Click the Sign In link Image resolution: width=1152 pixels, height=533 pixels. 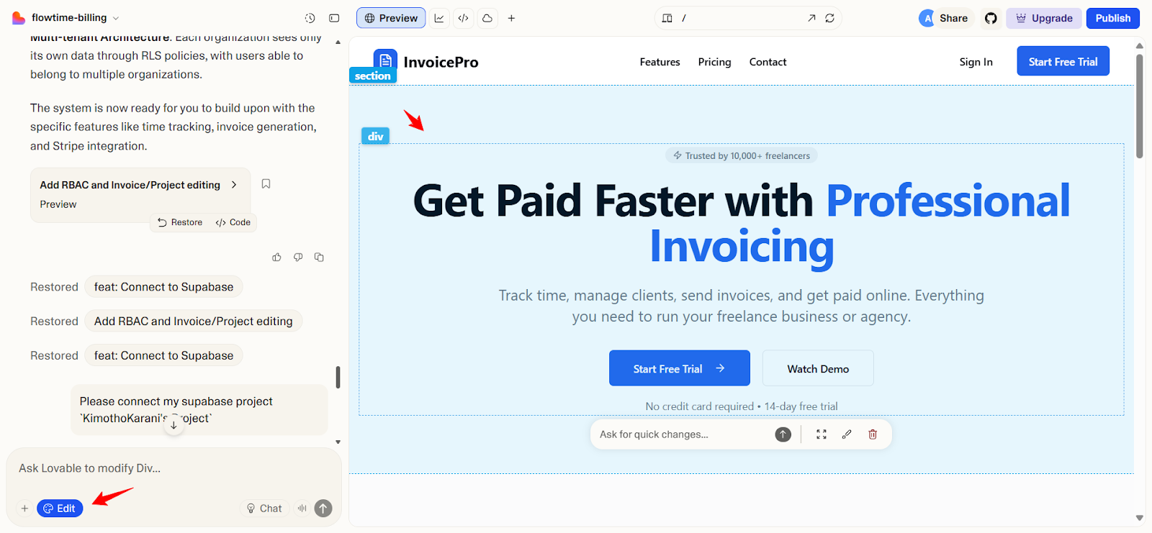tap(976, 62)
